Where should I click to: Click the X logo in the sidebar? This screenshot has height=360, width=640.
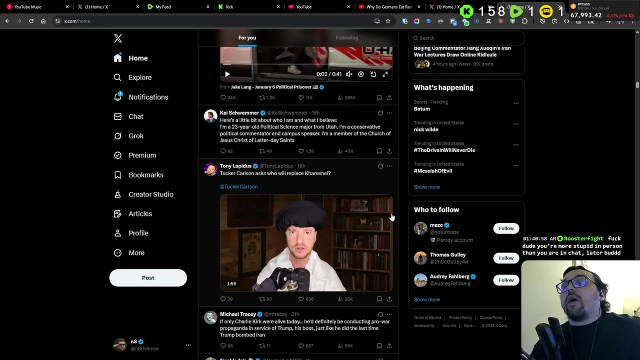117,38
